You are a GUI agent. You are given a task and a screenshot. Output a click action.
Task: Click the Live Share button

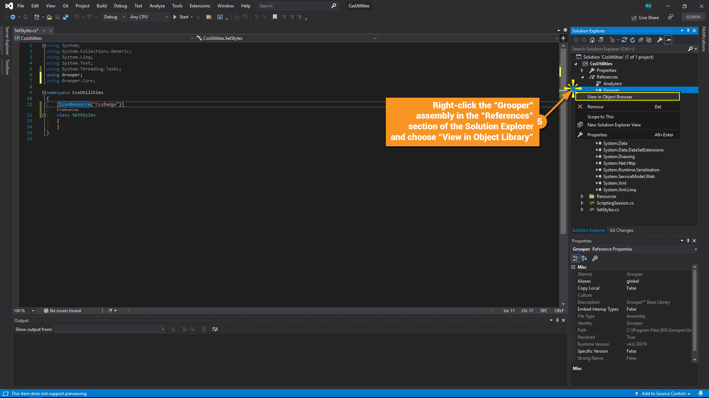(645, 18)
